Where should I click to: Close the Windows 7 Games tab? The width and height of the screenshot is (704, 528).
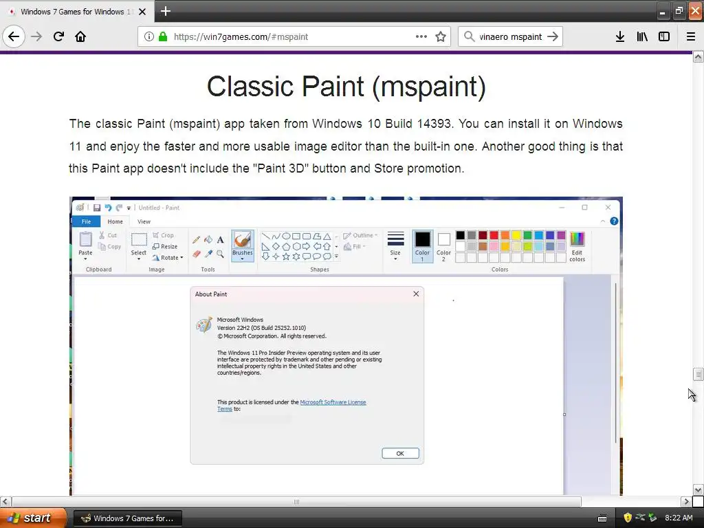(x=142, y=12)
